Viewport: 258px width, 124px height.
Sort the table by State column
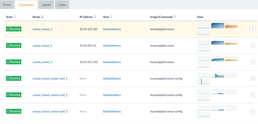coord(11,17)
